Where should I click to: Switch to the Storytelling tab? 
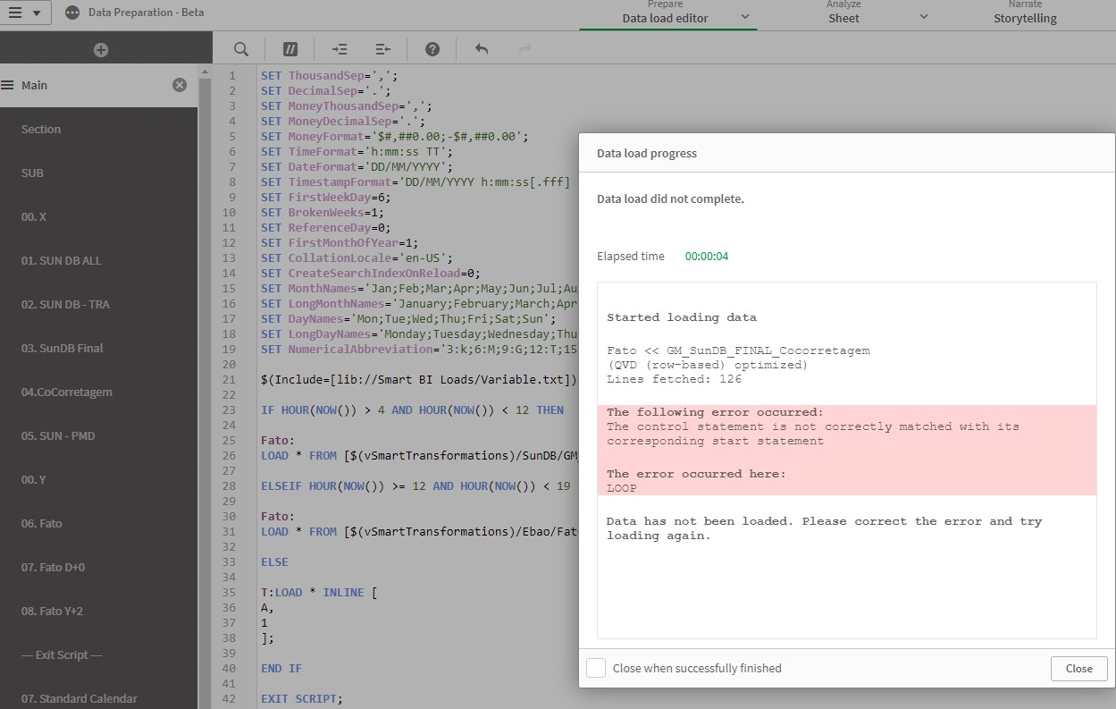(1025, 17)
